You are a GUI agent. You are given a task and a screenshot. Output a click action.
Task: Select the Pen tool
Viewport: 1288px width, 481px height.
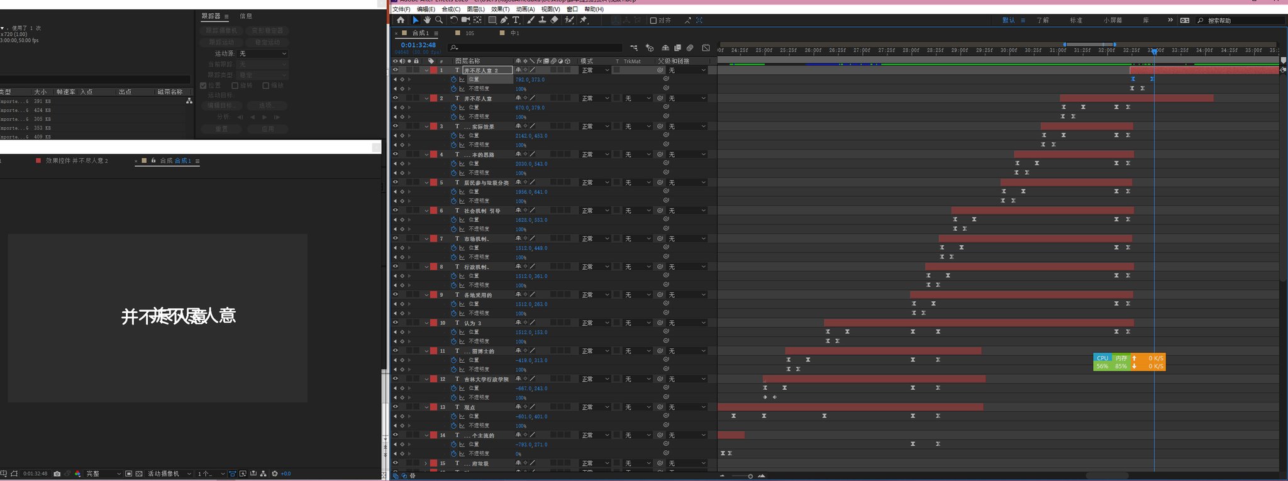[504, 20]
